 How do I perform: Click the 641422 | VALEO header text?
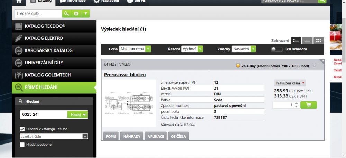click(x=117, y=65)
